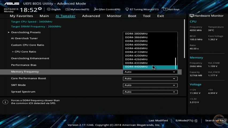Click the 18:52 clock display
Screen dimensions: 228x128
(x=29, y=10)
